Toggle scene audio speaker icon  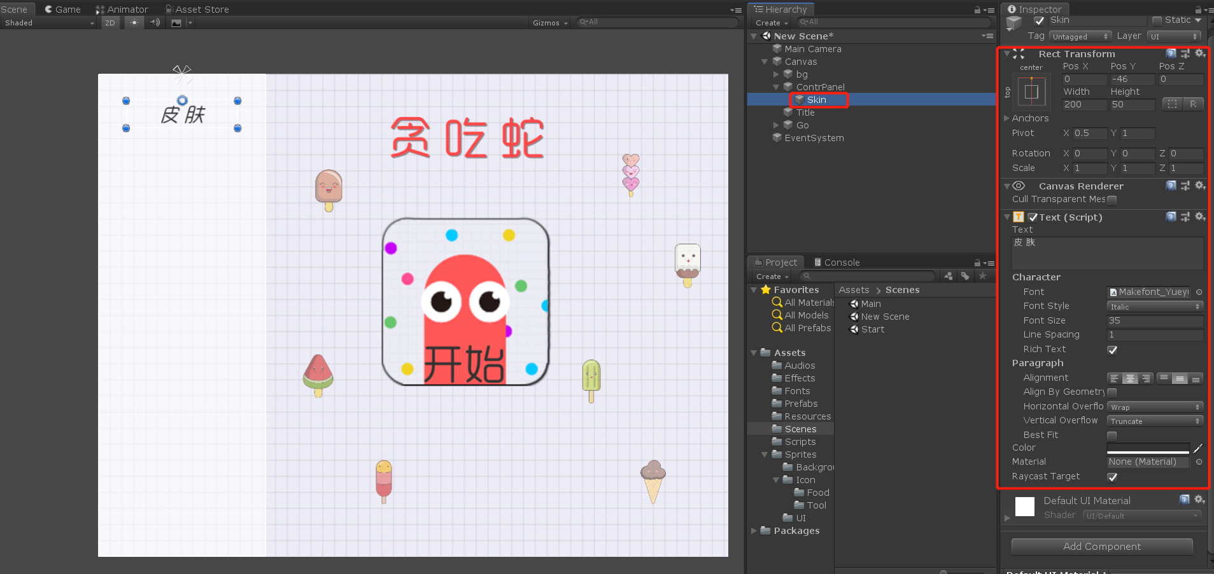pos(155,23)
